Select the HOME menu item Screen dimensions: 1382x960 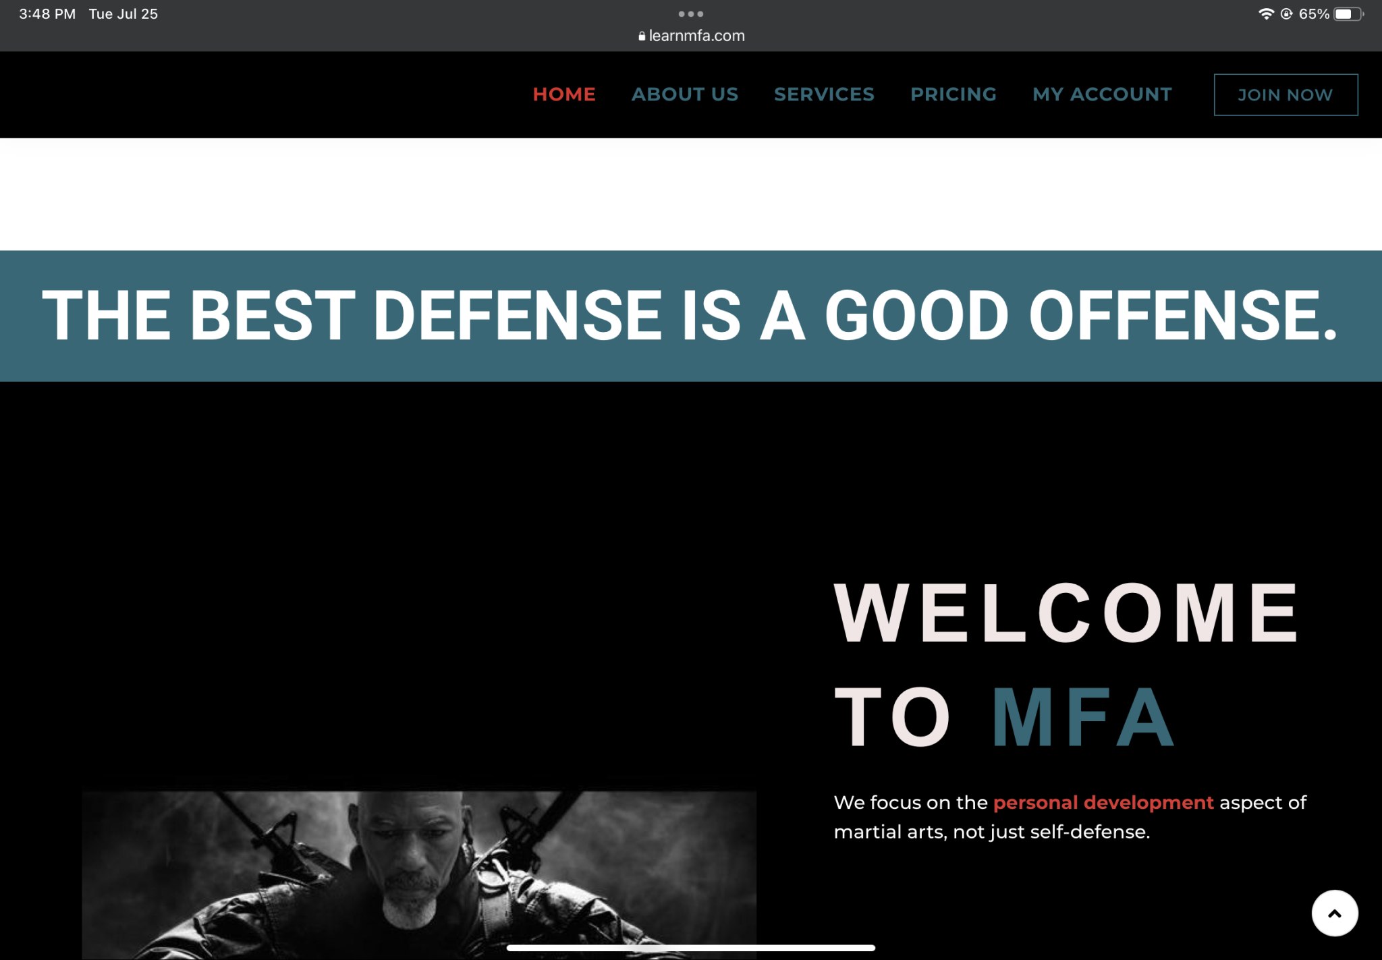coord(564,94)
